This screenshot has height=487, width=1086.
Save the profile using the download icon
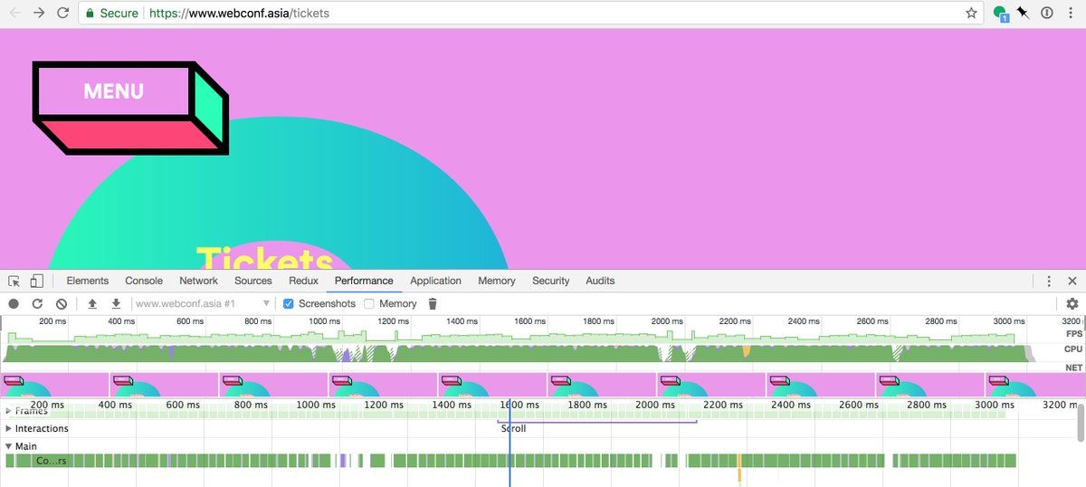tap(116, 304)
